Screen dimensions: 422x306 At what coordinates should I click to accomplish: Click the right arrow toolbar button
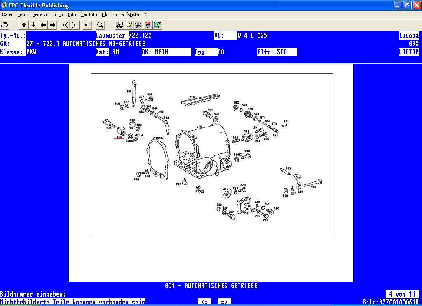53,25
